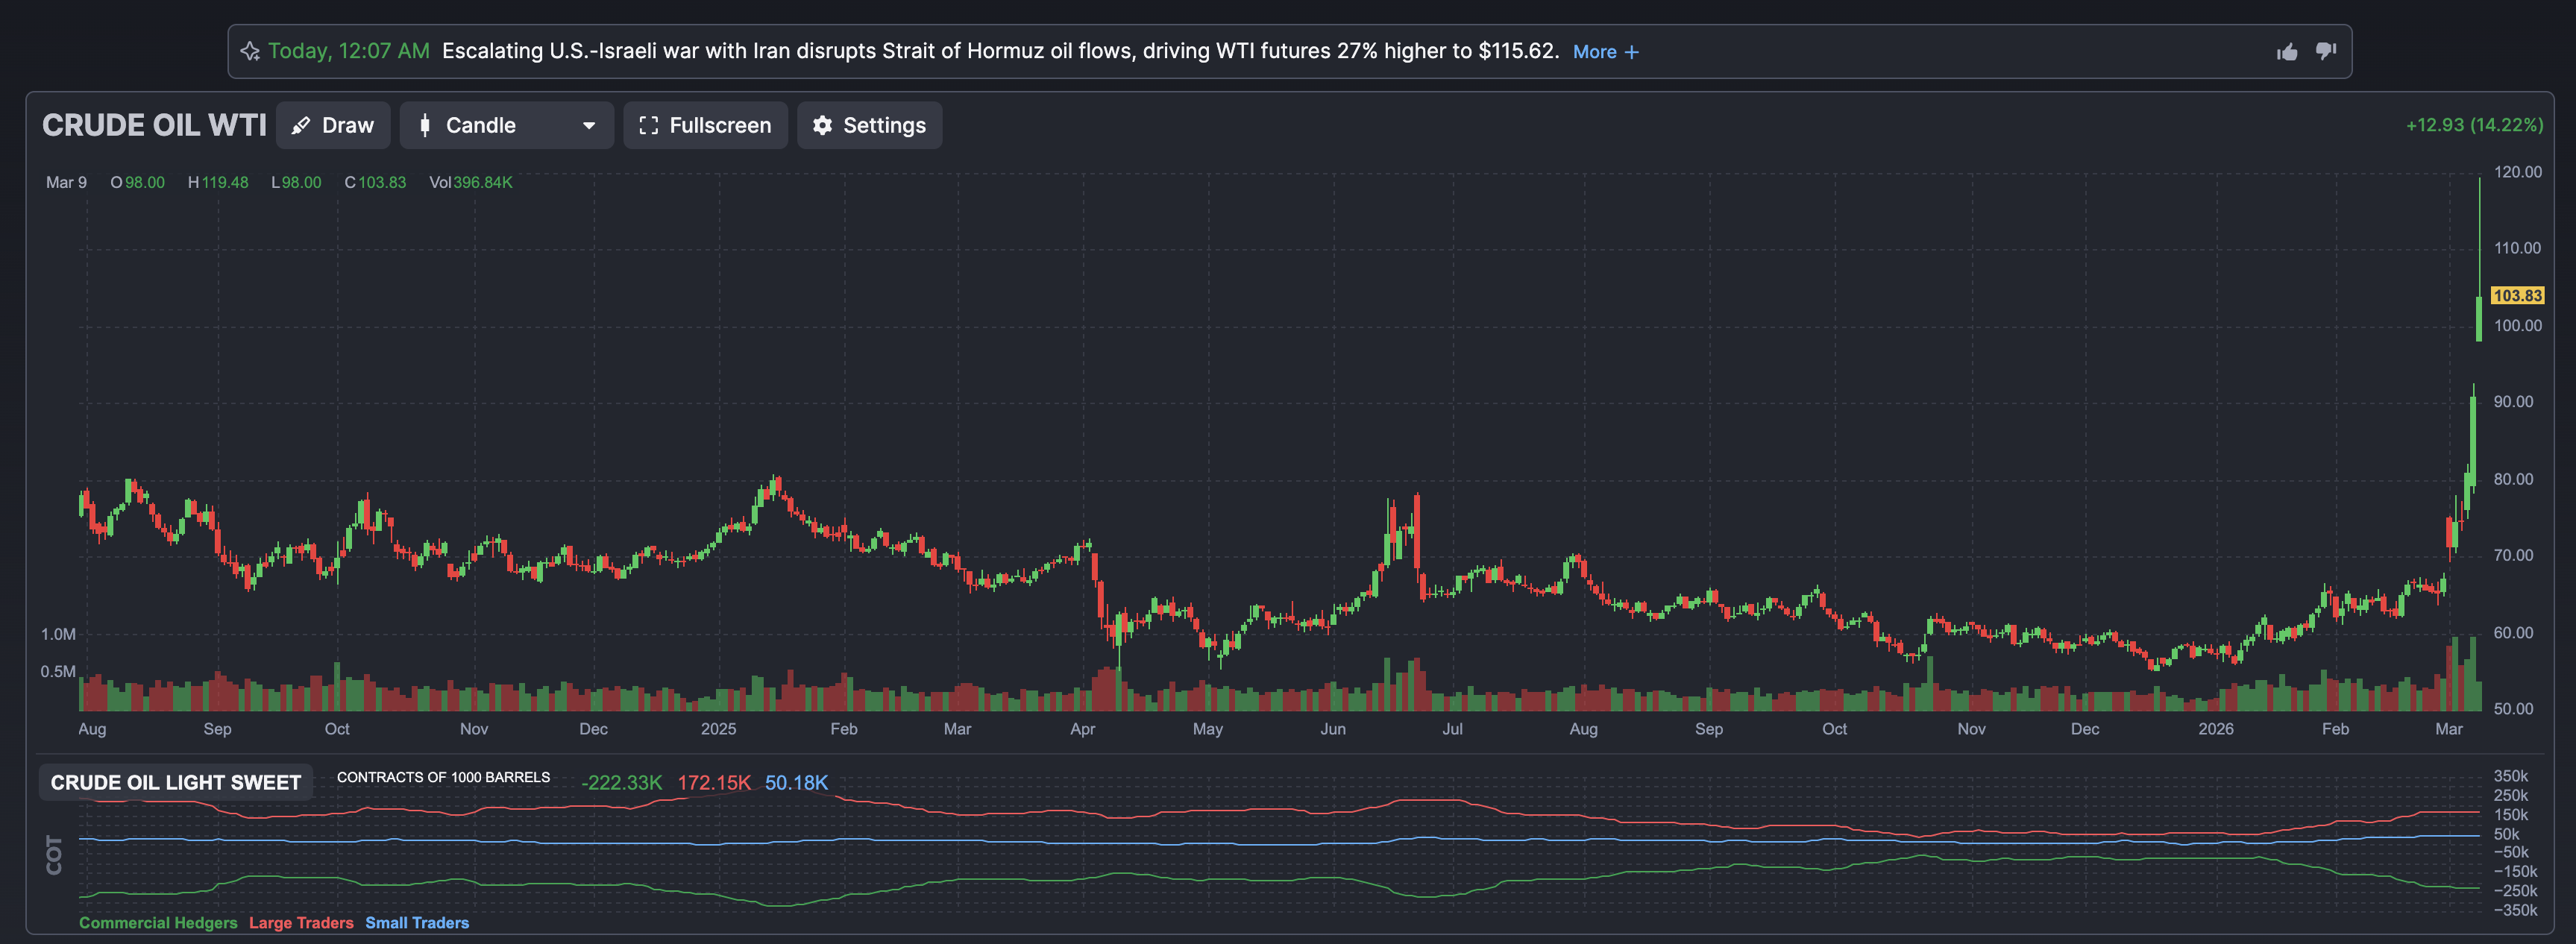This screenshot has height=944, width=2576.
Task: Click the candlestick icon in the chart type selector
Action: (x=425, y=126)
